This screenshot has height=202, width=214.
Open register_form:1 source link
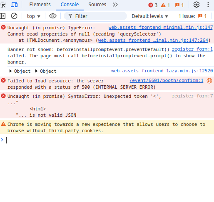(x=192, y=49)
